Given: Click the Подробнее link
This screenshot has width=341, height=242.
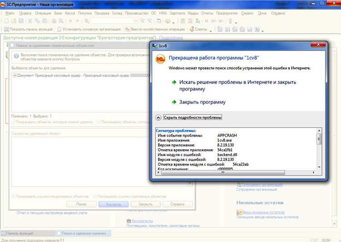Looking at the screenshot, I should pyautogui.click(x=170, y=38).
